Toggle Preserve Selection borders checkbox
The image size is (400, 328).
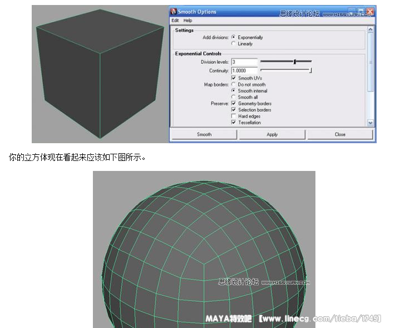coord(234,110)
